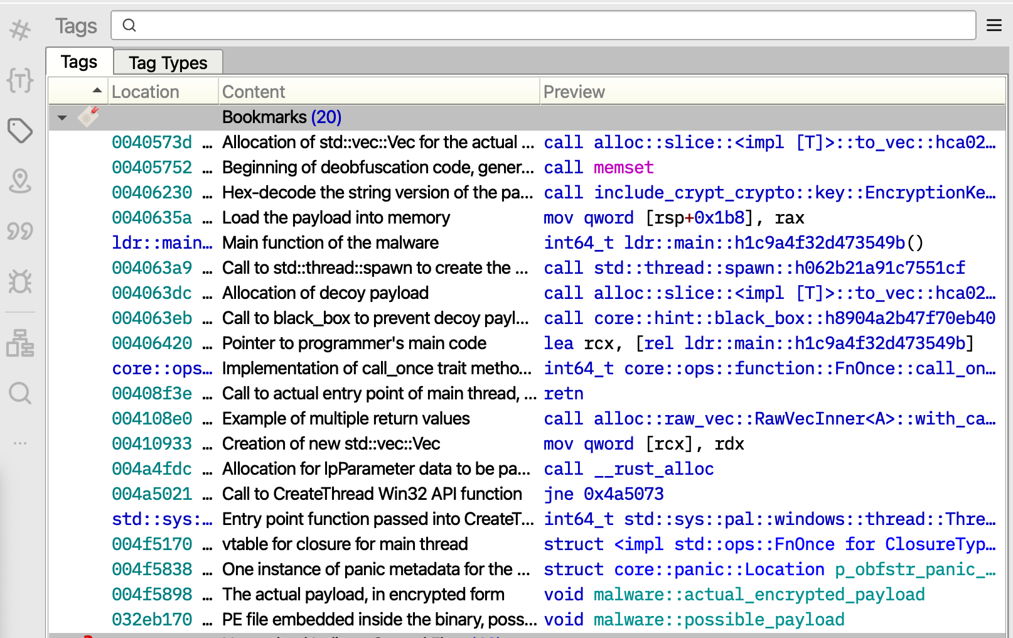Go to address 004a5021
This screenshot has height=638, width=1013.
tap(152, 494)
